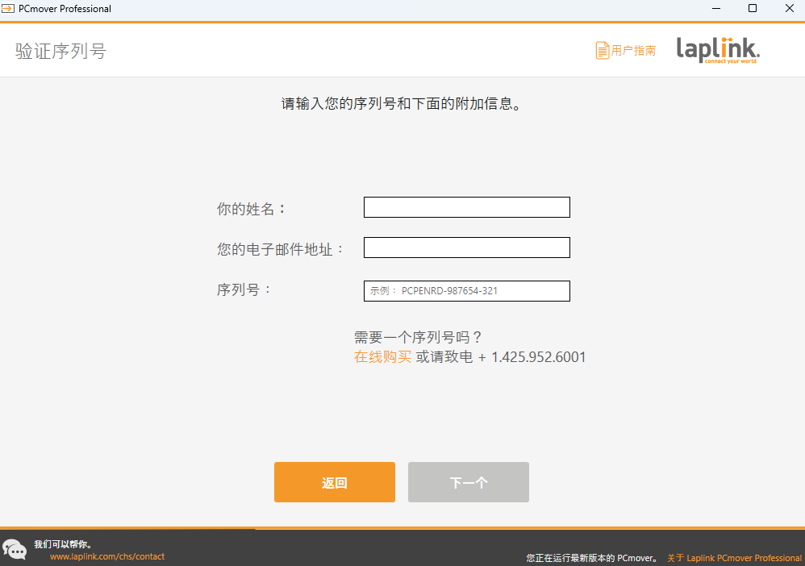Click the 您的电子邮件地址 label

pos(281,249)
